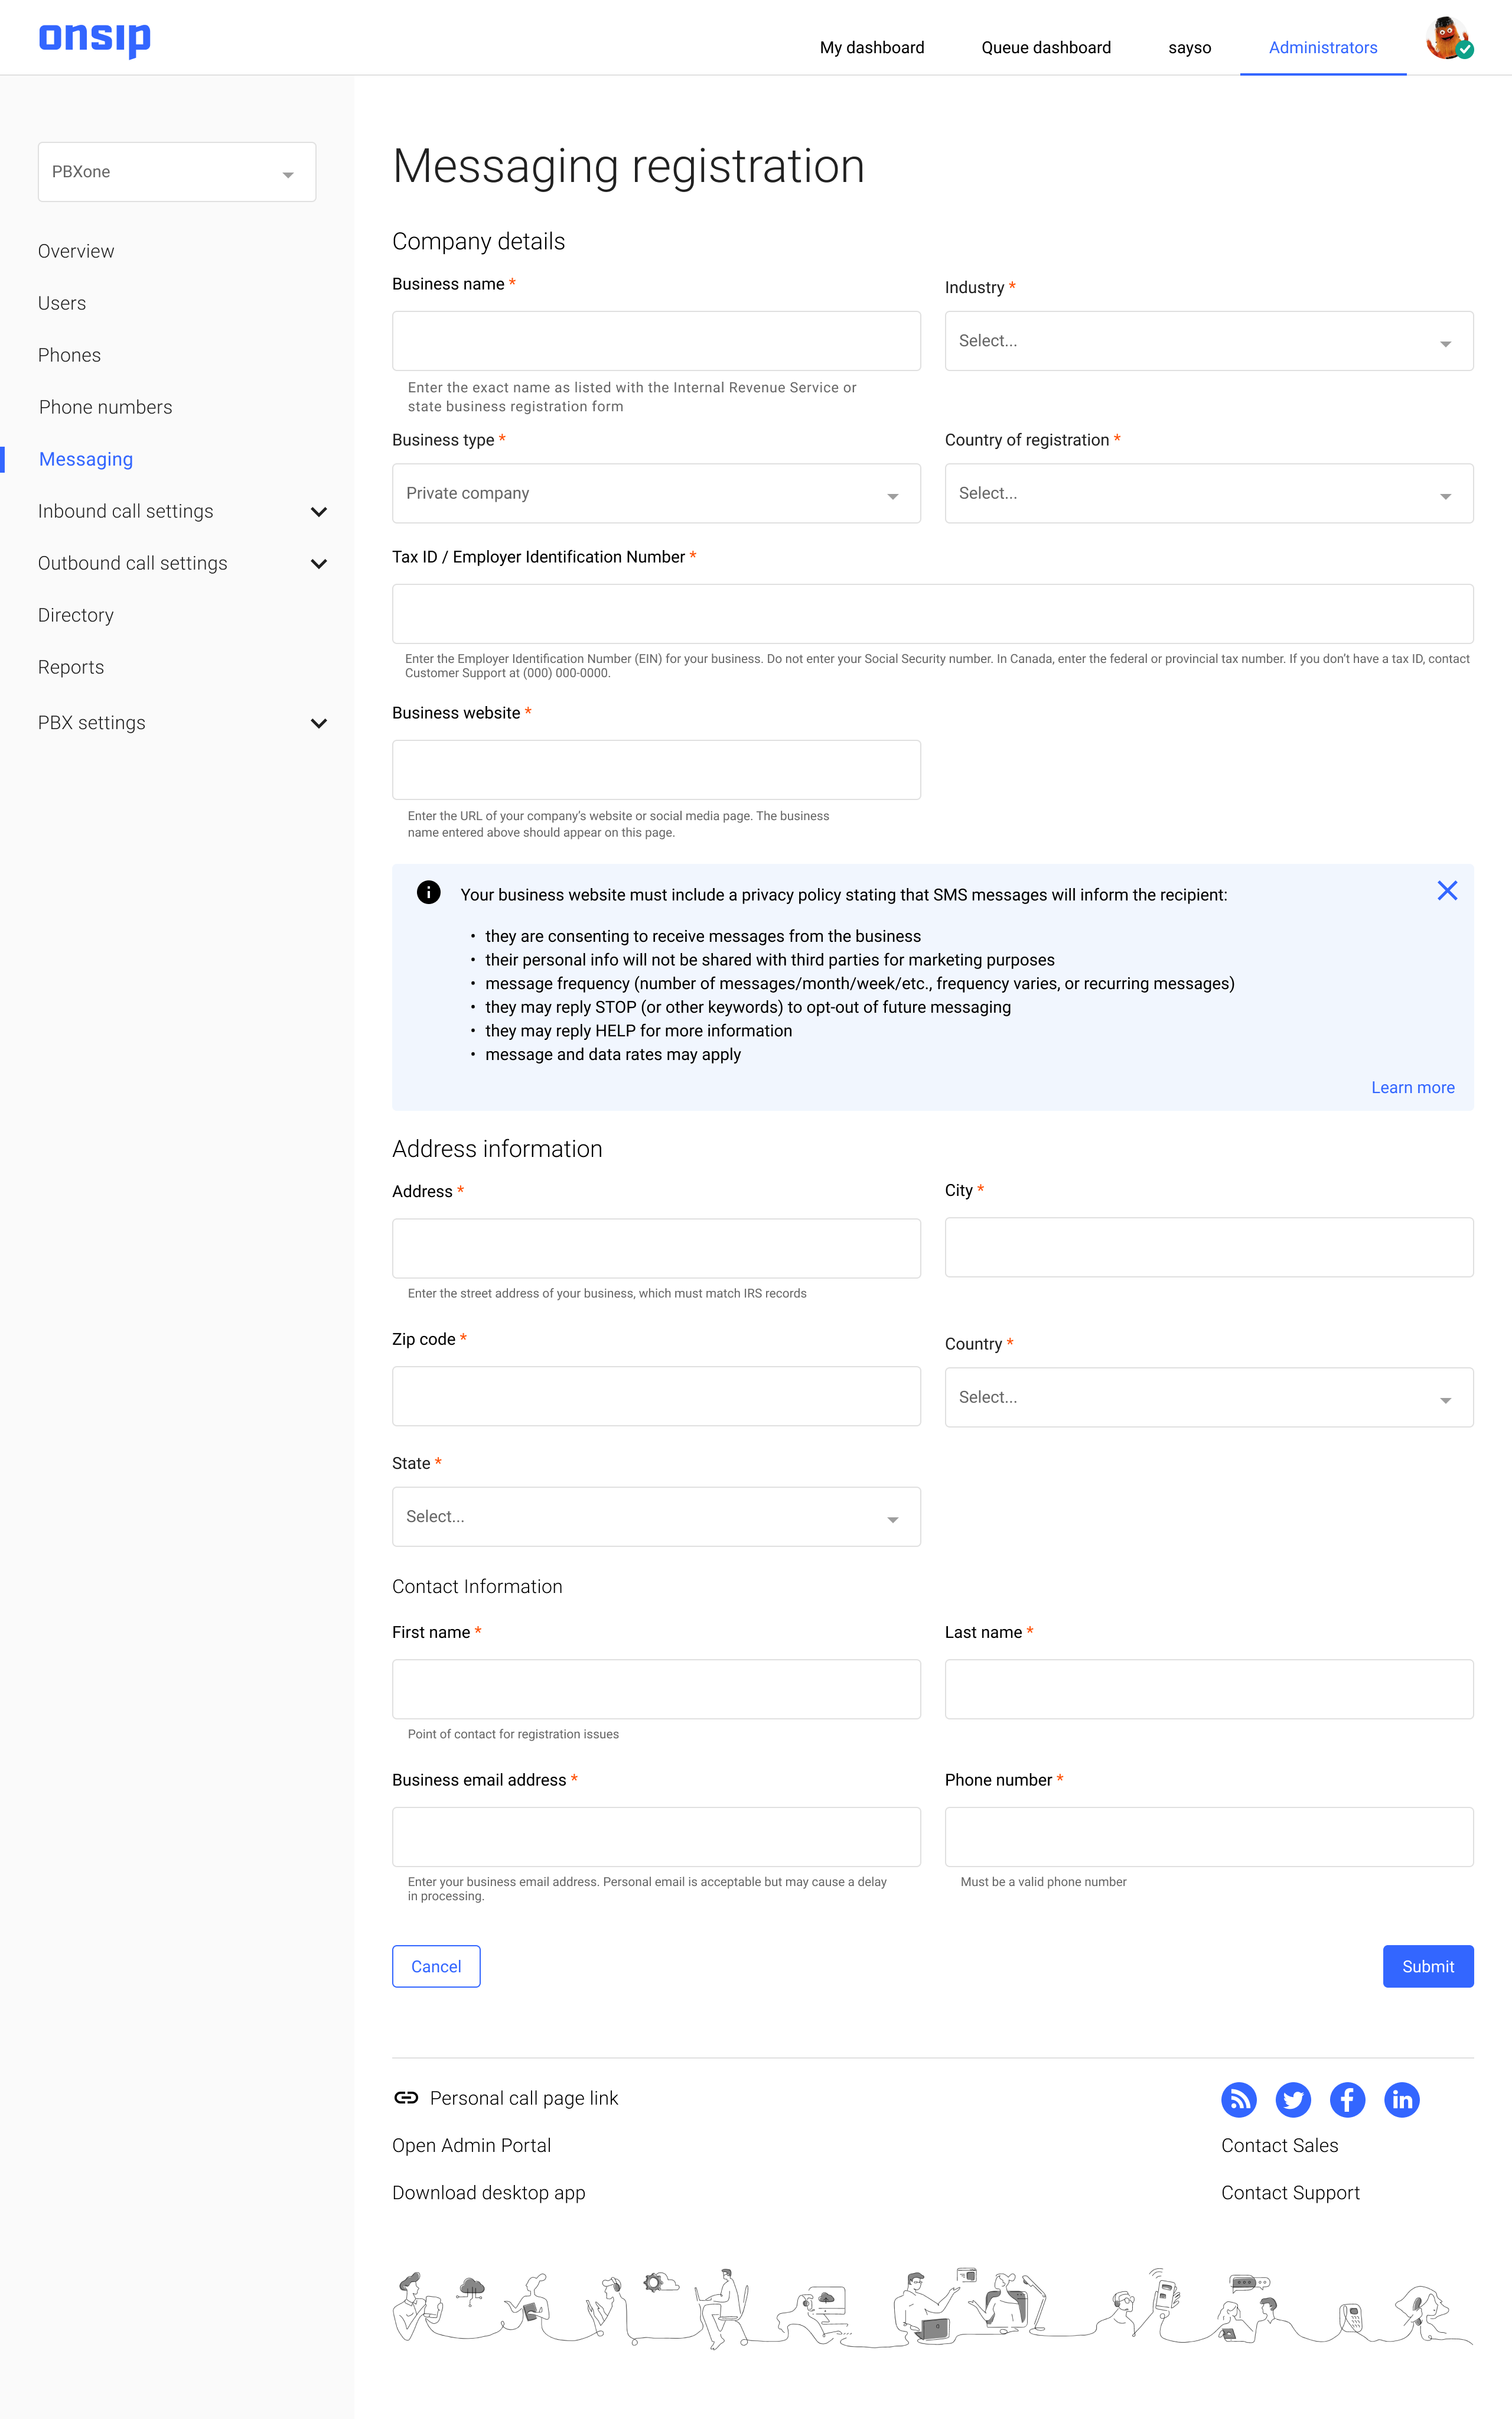Viewport: 1512px width, 2419px height.
Task: Open the RSS feed icon
Action: 1239,2099
